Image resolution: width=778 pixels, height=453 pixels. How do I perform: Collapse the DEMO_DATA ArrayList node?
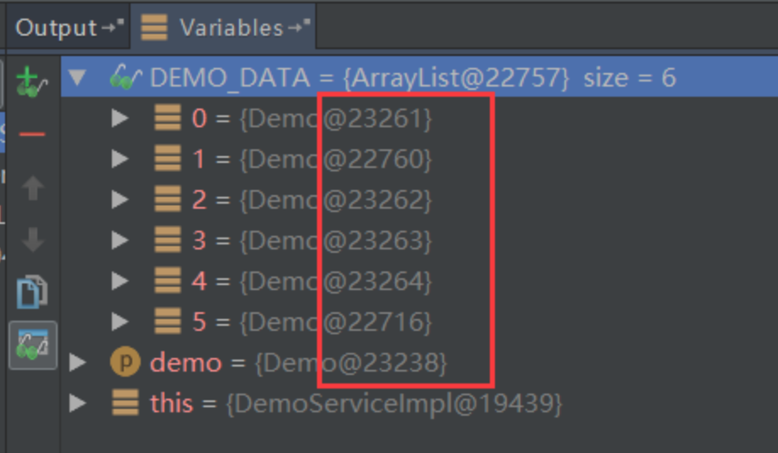[77, 77]
